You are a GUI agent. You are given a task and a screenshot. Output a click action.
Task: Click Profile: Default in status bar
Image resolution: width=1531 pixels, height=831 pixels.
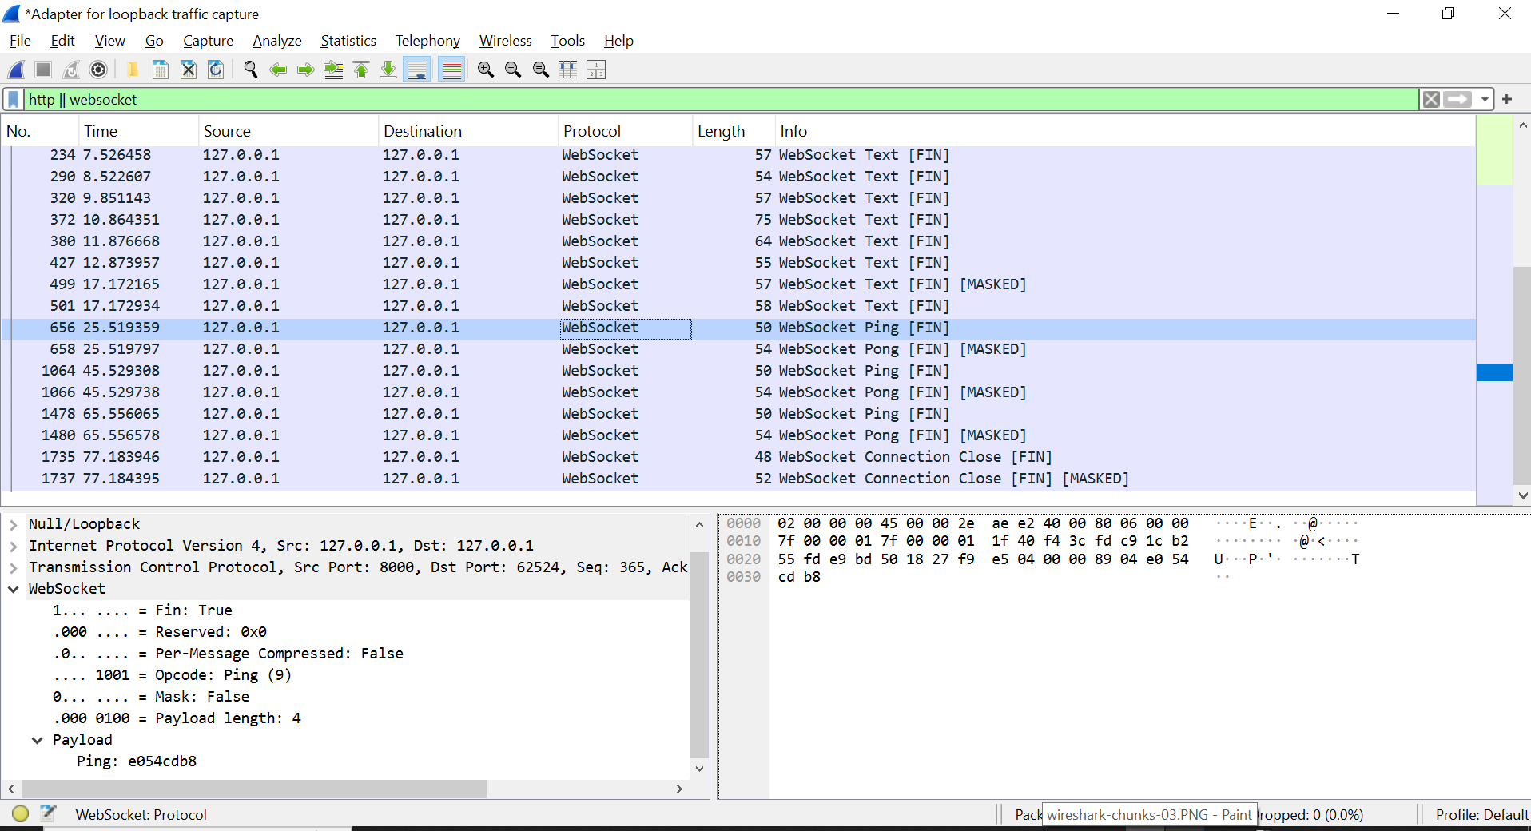click(x=1481, y=815)
